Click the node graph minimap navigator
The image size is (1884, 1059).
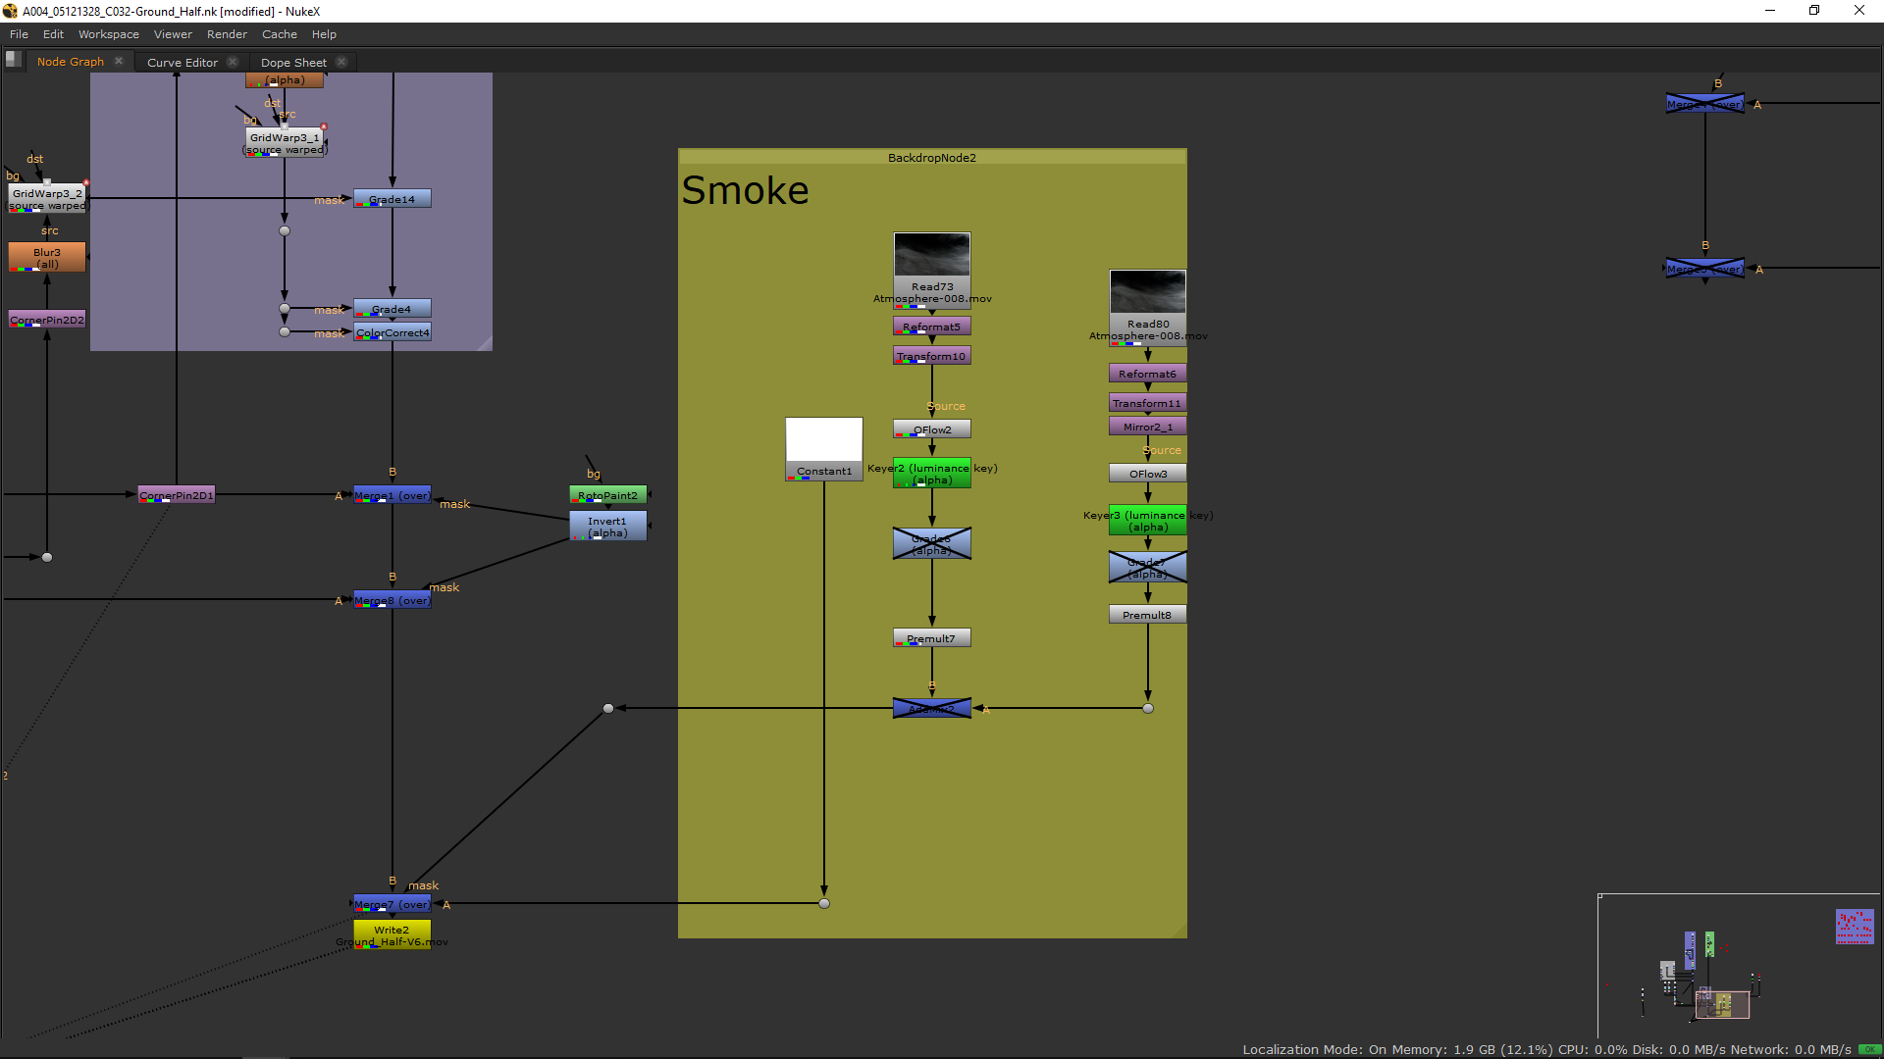pos(1739,966)
